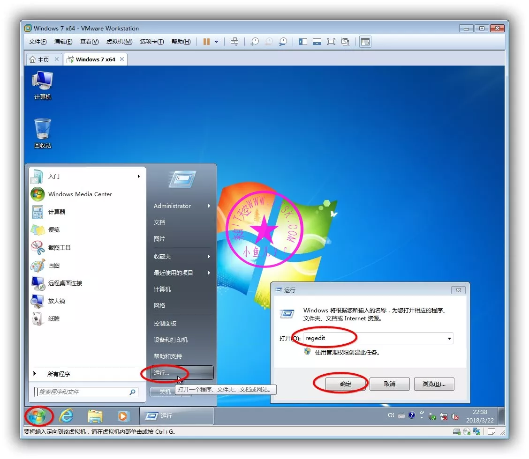Launch Windows Media Player from taskbar
529x459 pixels.
(x=123, y=415)
